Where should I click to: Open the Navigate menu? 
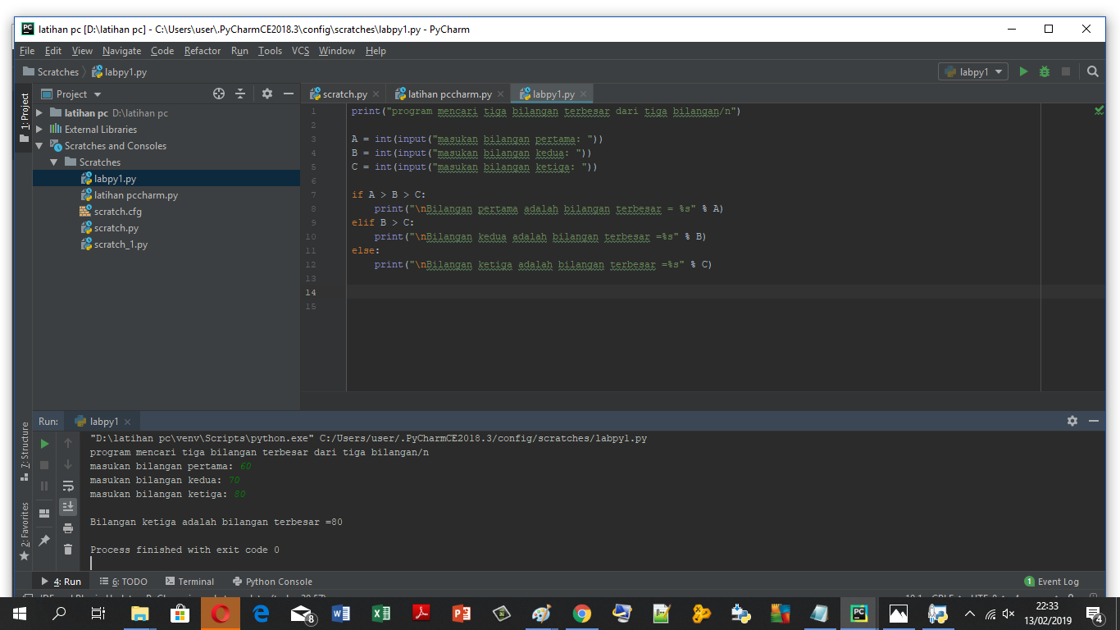(x=122, y=51)
